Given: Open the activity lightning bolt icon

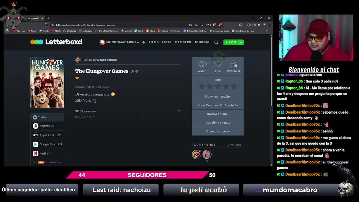Looking at the screenshot, I should (144, 42).
